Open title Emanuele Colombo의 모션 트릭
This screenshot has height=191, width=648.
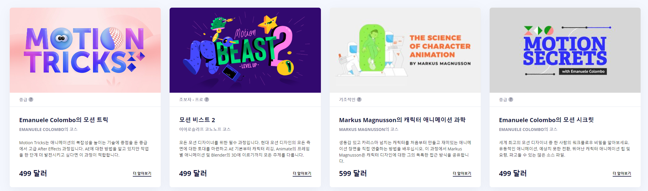[64, 120]
